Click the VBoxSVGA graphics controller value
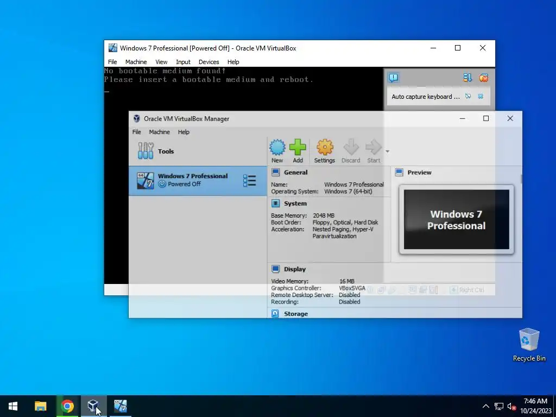This screenshot has width=556, height=417. [x=352, y=288]
